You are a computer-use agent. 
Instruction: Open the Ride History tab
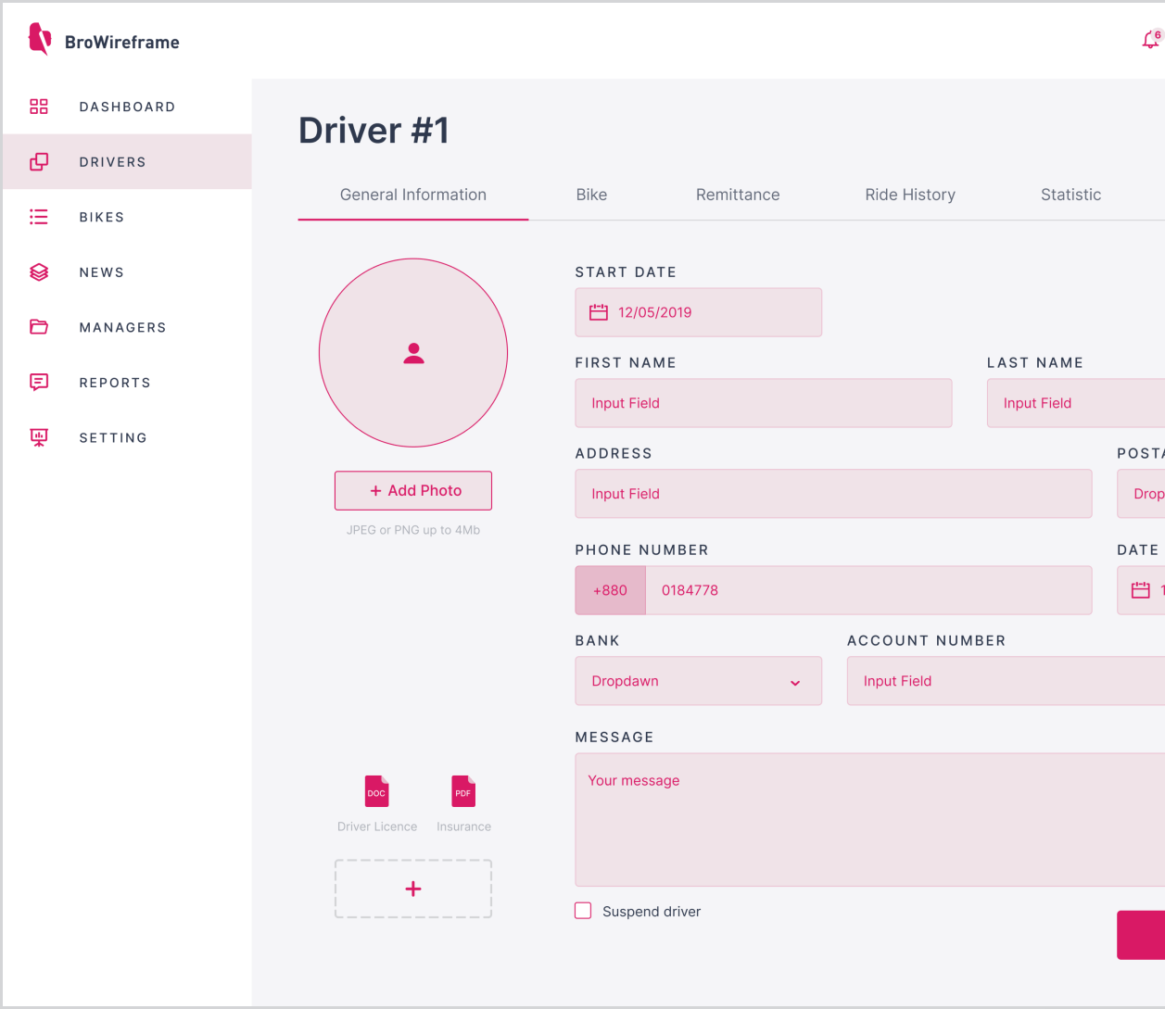click(910, 195)
